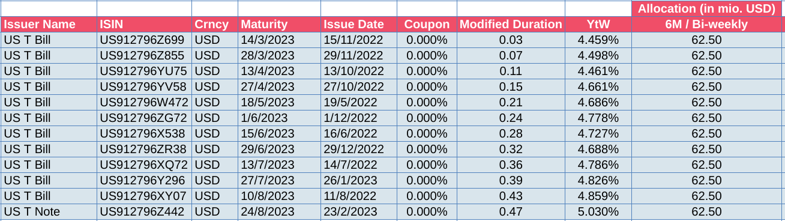Click the Modified Duration header
This screenshot has height=221, width=785.
click(x=511, y=25)
